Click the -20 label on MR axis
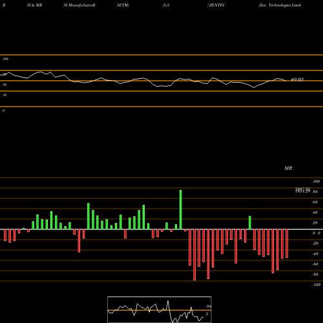The width and height of the screenshot is (323, 323). pos(315,244)
